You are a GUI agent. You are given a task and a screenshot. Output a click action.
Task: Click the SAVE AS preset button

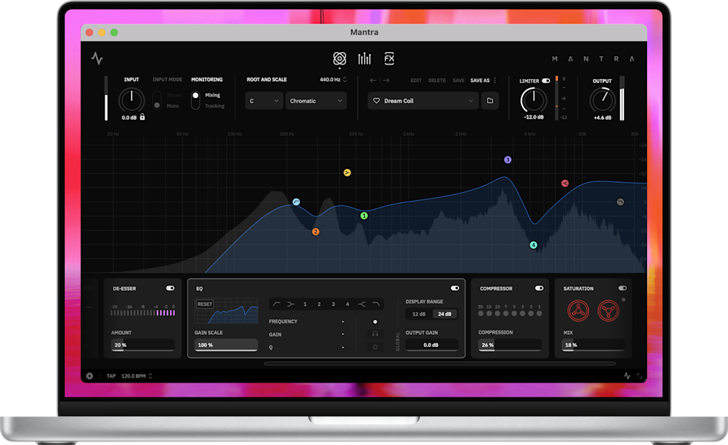(x=480, y=80)
